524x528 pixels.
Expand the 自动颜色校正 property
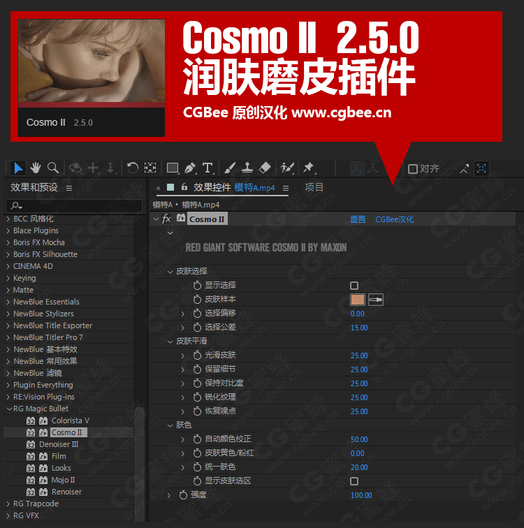pyautogui.click(x=183, y=439)
